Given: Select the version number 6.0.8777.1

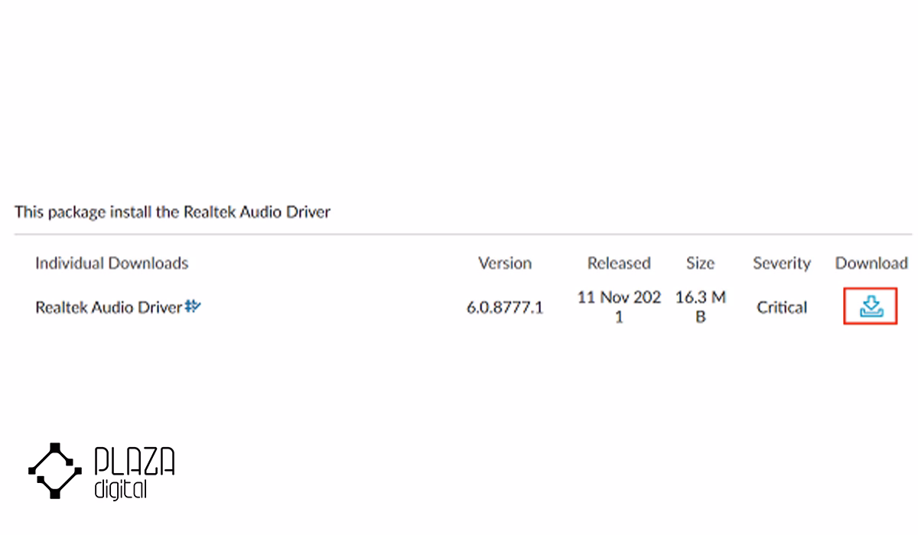Looking at the screenshot, I should [x=505, y=307].
